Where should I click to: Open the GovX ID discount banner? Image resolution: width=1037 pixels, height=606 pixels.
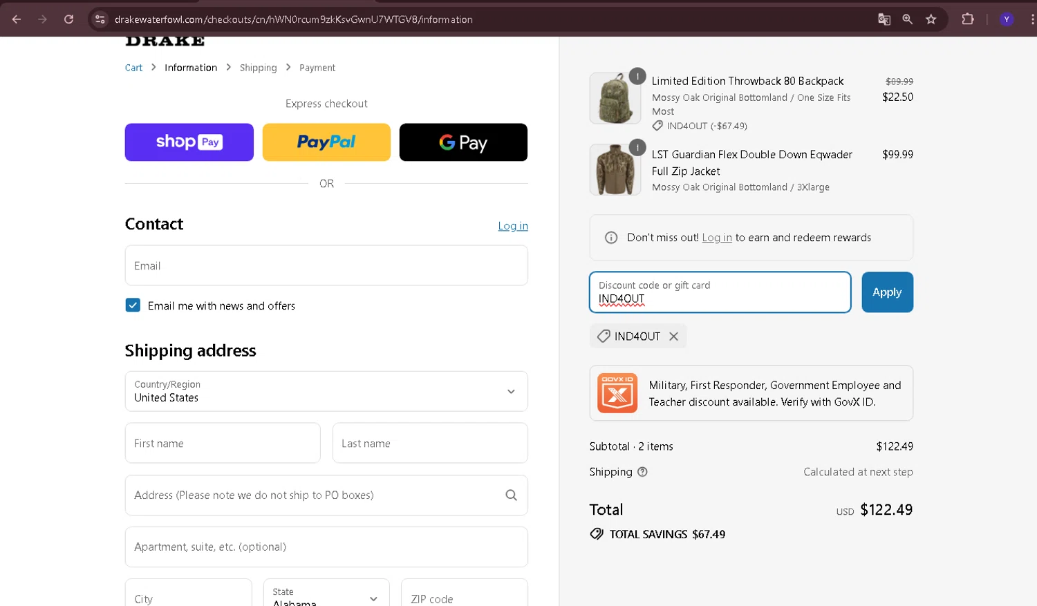click(x=751, y=393)
